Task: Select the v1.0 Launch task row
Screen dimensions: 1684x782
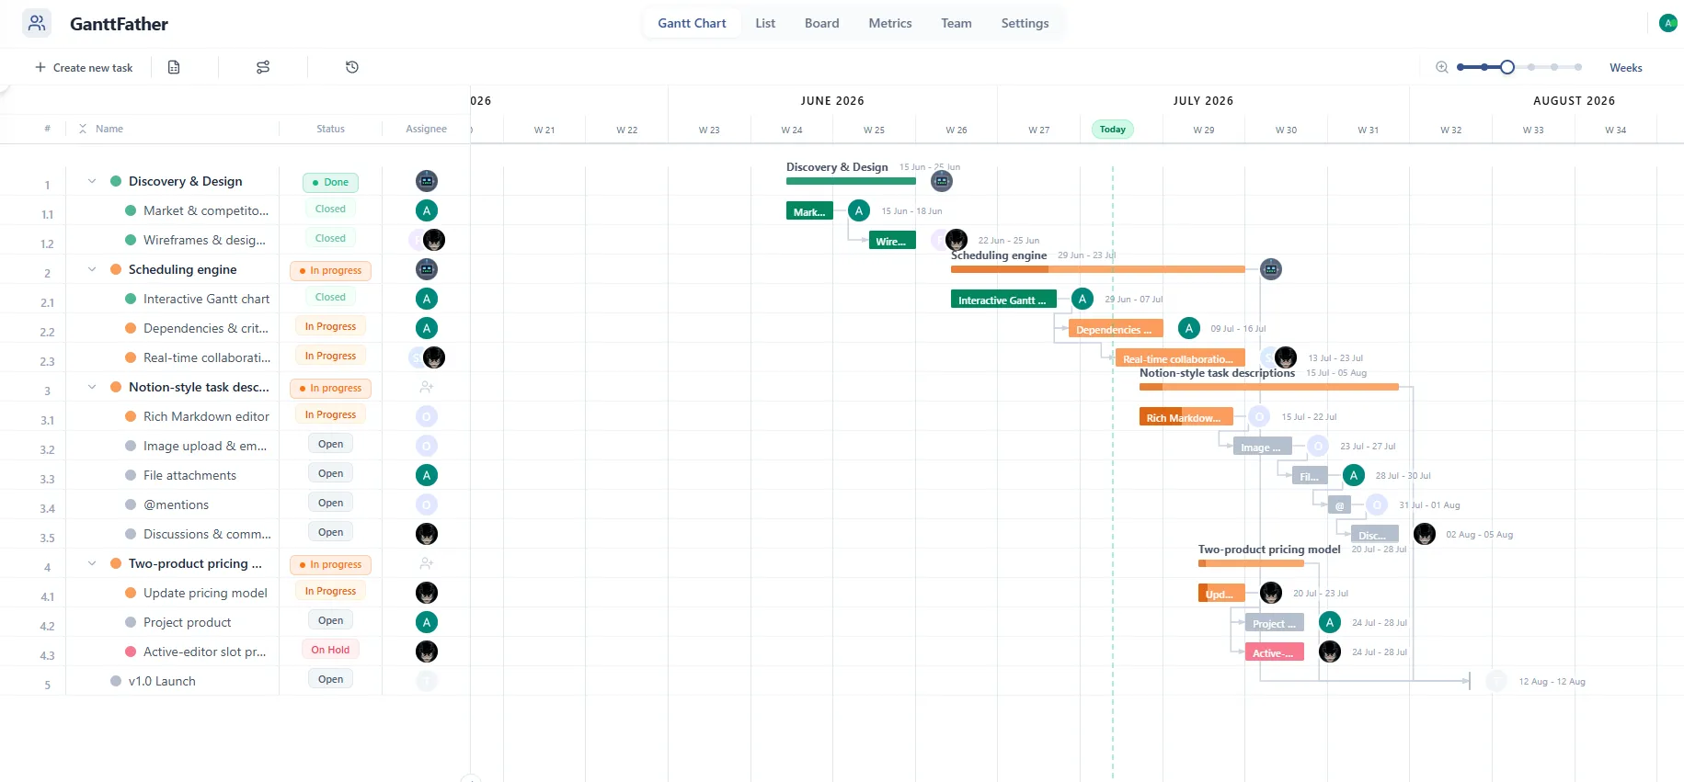Action: [235, 681]
